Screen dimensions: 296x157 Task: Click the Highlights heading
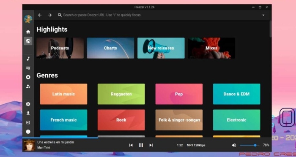pos(52,30)
